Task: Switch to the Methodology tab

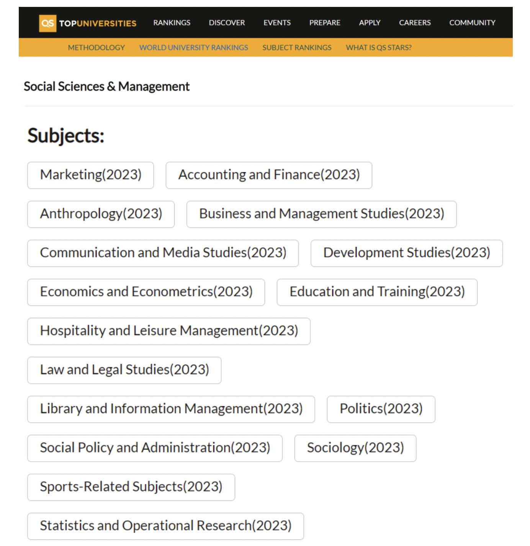Action: tap(96, 47)
